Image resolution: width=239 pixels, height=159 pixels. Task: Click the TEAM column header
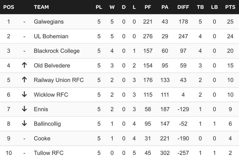click(x=41, y=7)
